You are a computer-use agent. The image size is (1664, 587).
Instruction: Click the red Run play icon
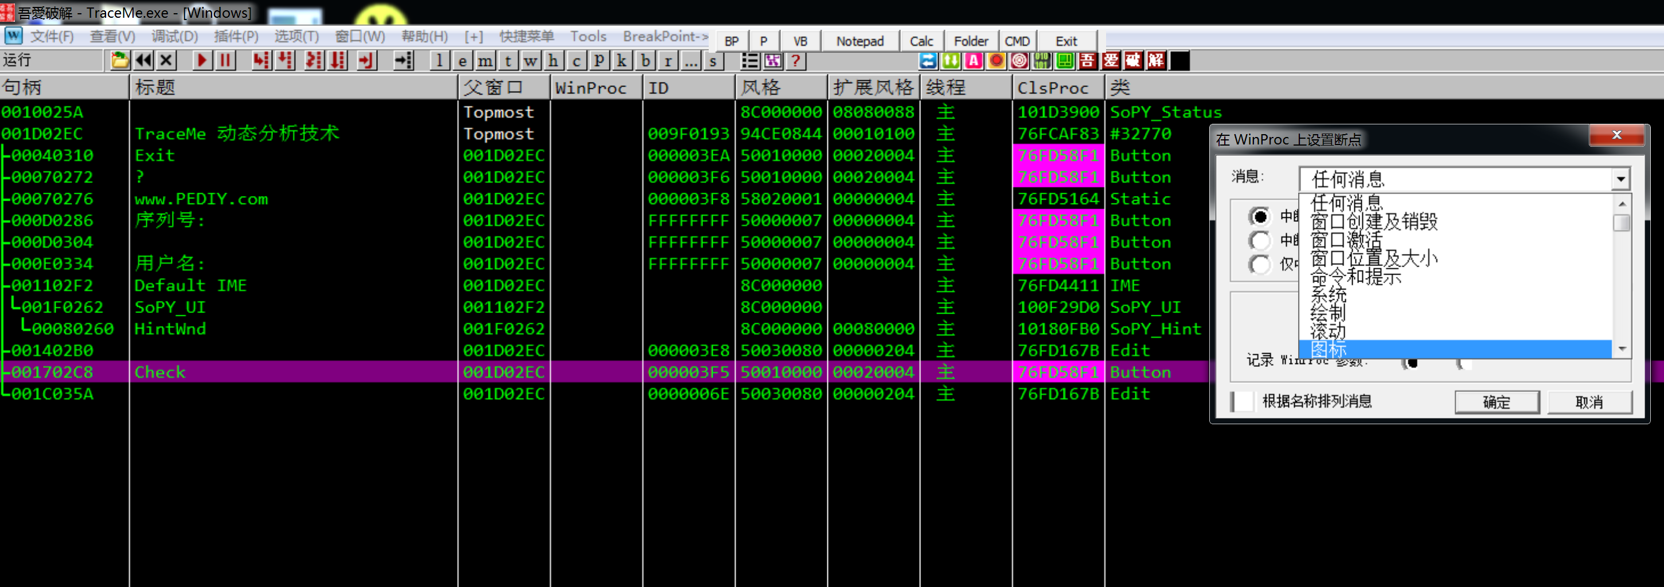pos(202,61)
